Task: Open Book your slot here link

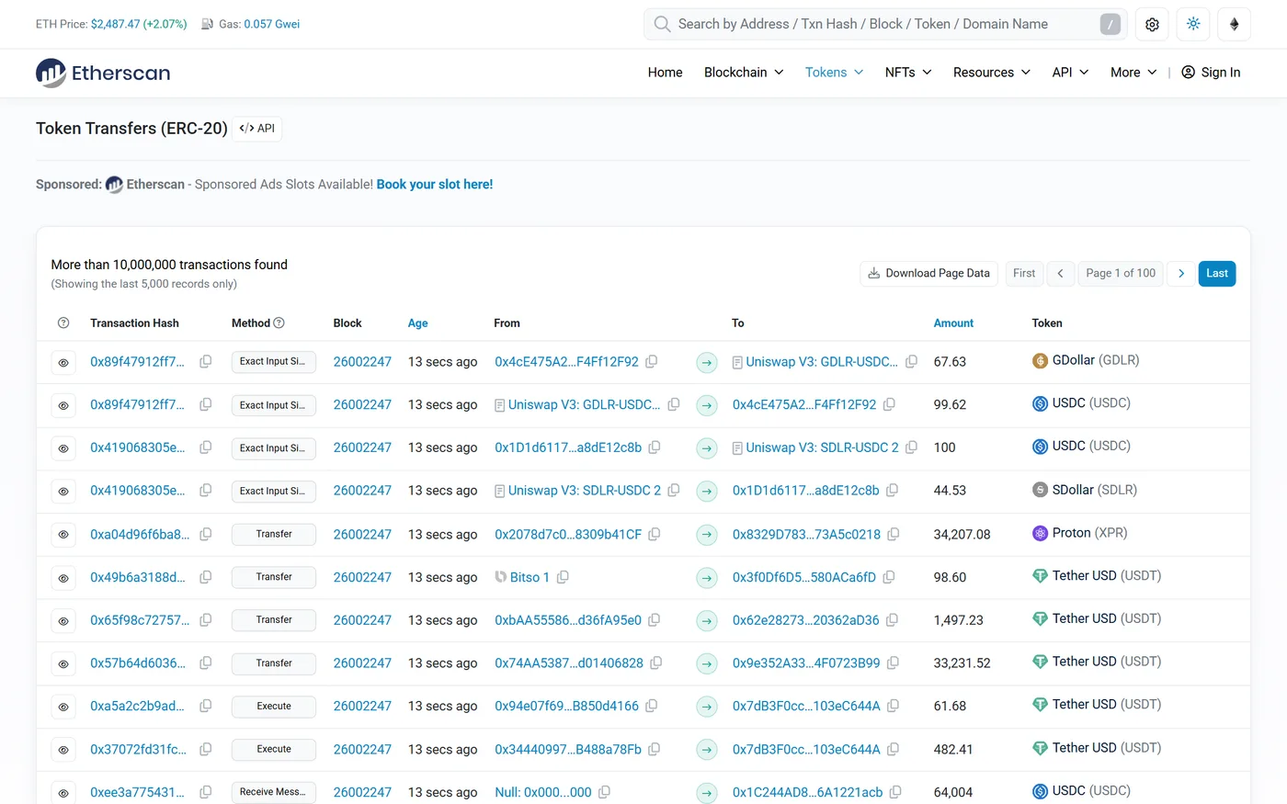Action: [435, 185]
